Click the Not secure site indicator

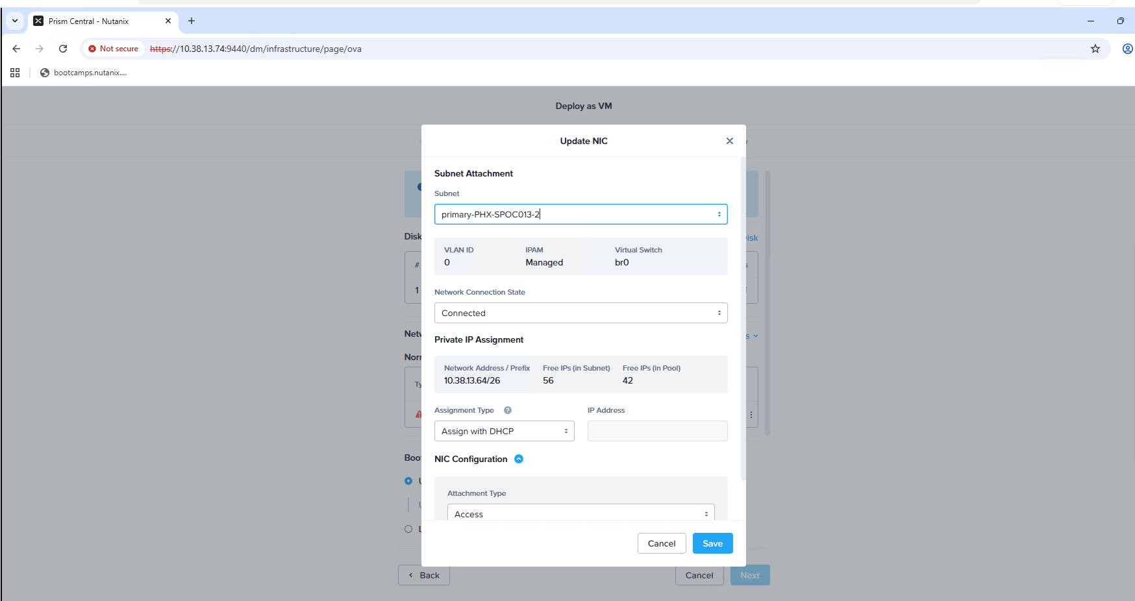113,49
